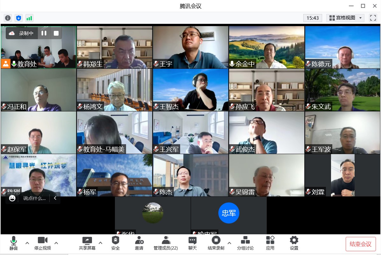The width and height of the screenshot is (381, 255).
Task: Open meeting info icon in top bar
Action: coord(8,18)
